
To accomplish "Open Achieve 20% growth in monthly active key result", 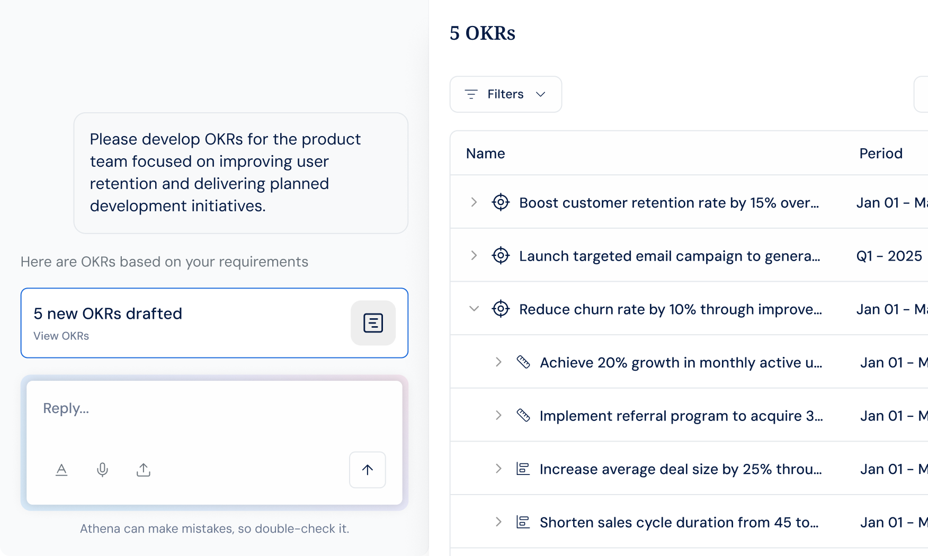I will [681, 363].
